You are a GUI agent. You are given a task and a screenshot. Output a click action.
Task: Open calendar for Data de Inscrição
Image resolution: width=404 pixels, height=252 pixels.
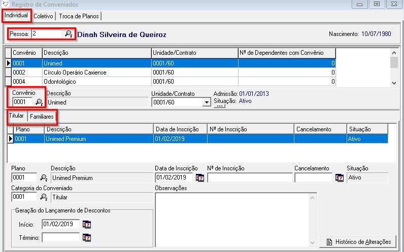coord(200,177)
